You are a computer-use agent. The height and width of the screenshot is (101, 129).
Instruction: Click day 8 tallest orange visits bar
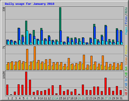pyautogui.click(x=35, y=58)
